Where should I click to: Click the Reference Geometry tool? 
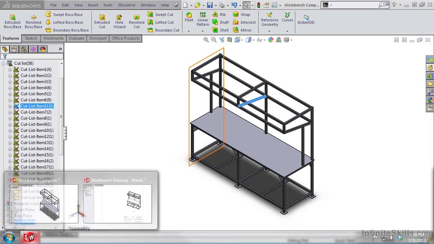270,19
